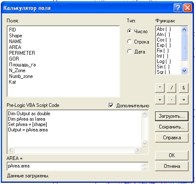Pick the FID field in fields list

pos(12,30)
